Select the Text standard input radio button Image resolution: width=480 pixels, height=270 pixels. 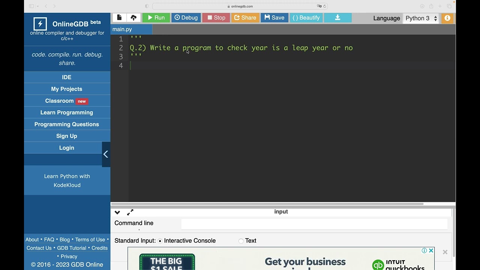click(x=241, y=241)
